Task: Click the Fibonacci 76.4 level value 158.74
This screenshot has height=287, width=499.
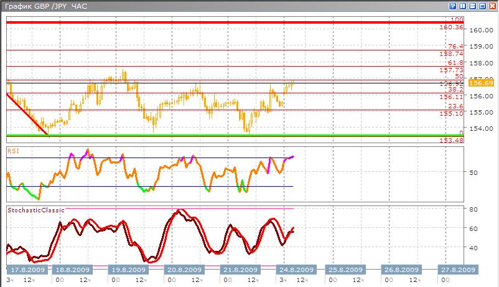Action: point(451,54)
